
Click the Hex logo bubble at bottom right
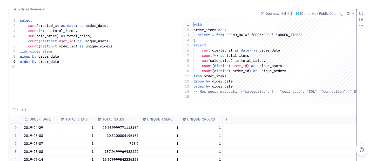(x=361, y=150)
